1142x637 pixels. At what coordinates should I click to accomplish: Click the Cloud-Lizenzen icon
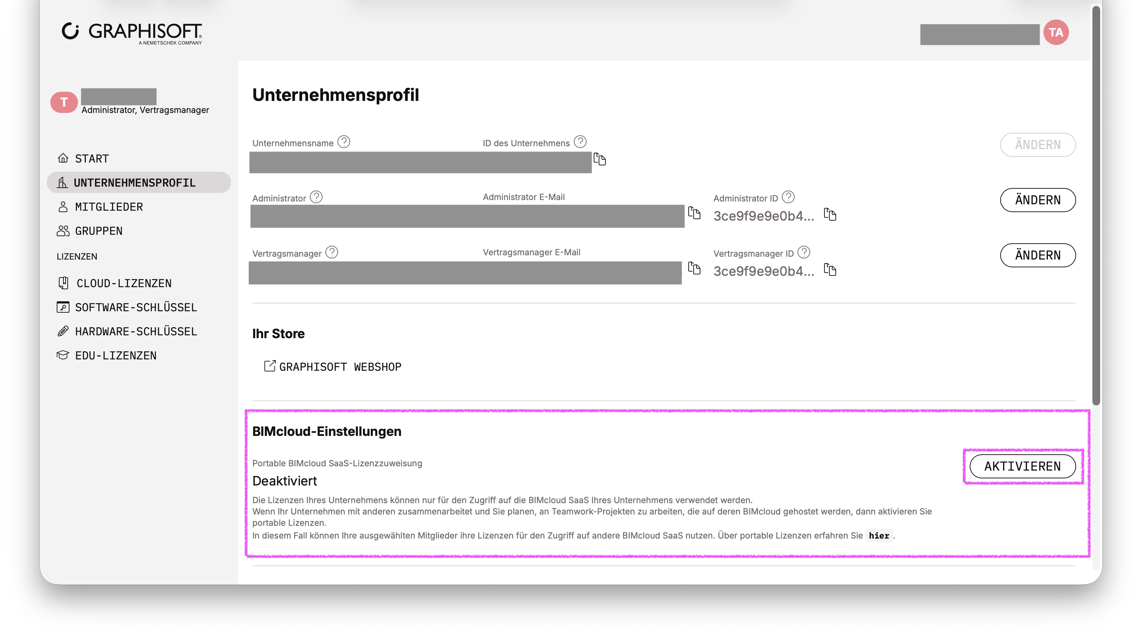[x=63, y=283]
